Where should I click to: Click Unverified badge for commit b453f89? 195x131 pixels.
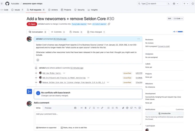pos(127,73)
